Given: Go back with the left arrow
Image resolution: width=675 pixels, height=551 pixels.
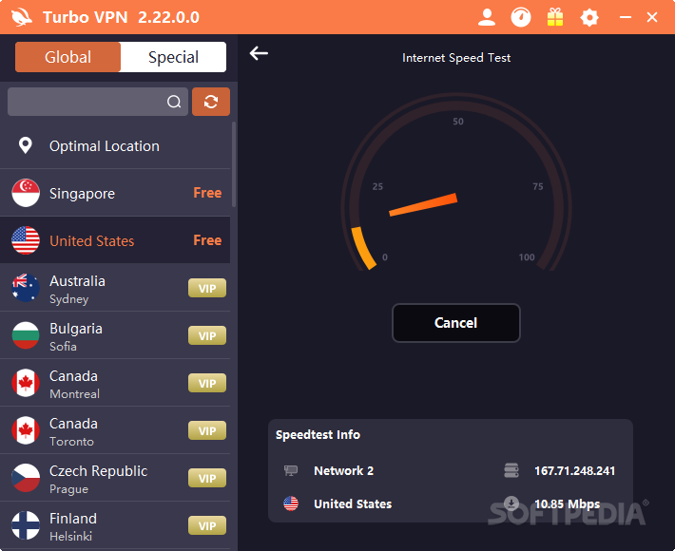Looking at the screenshot, I should 259,53.
